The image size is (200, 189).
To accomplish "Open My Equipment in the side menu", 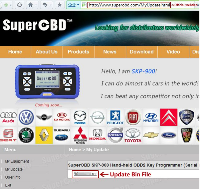I will pos(17,161).
